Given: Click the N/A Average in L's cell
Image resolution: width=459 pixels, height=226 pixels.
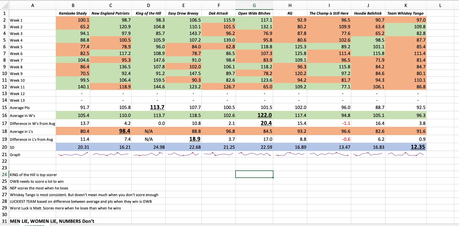Looking at the screenshot, I should click(x=148, y=131).
